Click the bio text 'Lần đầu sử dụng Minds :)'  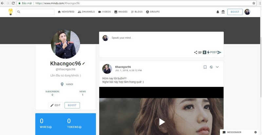pos(65,75)
